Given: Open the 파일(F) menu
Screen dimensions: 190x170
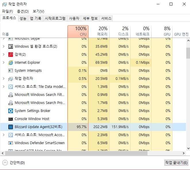Looking at the screenshot, I should coord(7,11).
